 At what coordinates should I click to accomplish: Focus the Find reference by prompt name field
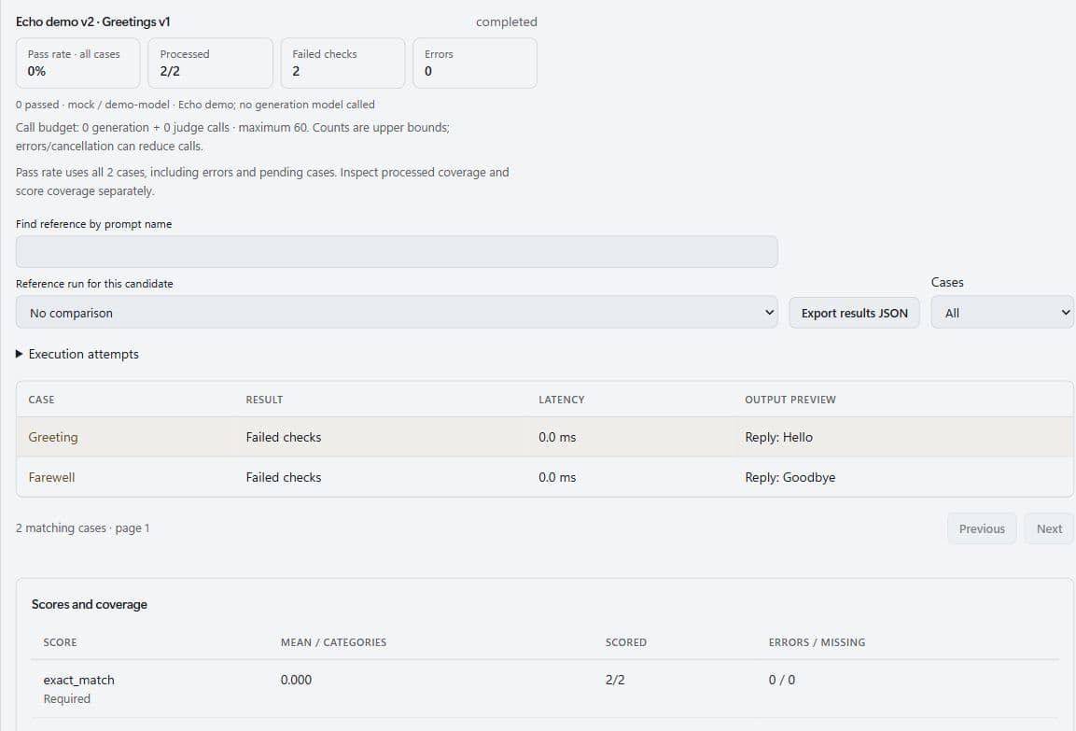click(397, 252)
